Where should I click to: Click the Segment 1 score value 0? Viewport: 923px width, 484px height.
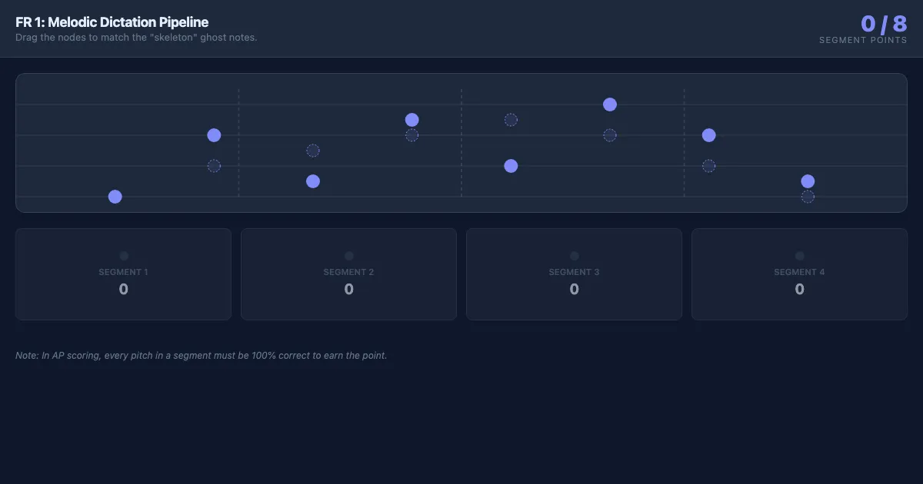pyautogui.click(x=124, y=290)
